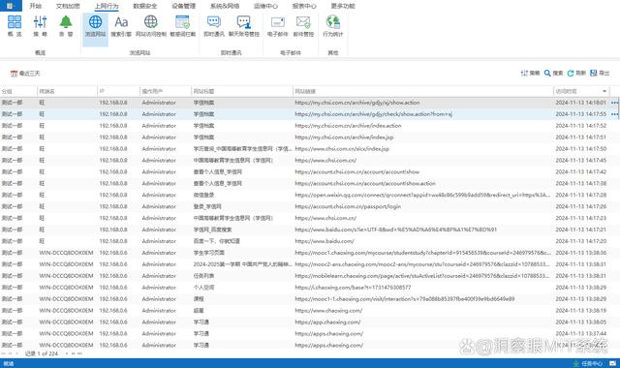Click timestamp 2024-11-13 14:17:45

point(580,160)
